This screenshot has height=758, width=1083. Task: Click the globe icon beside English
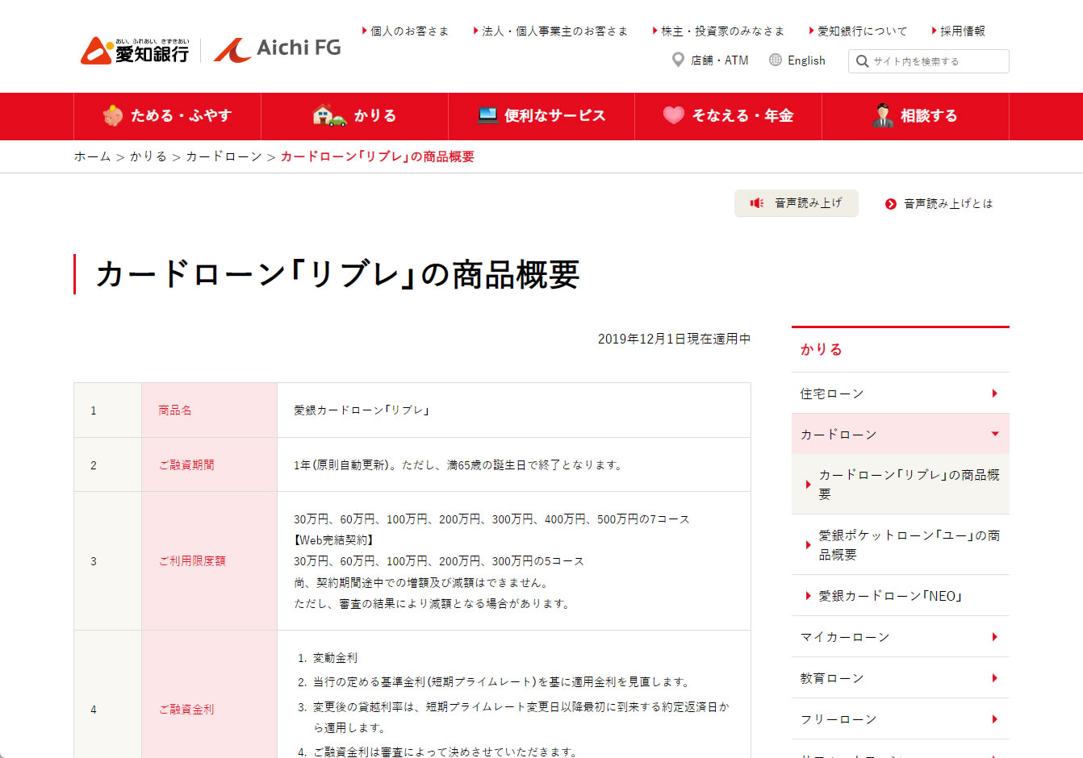click(x=776, y=60)
